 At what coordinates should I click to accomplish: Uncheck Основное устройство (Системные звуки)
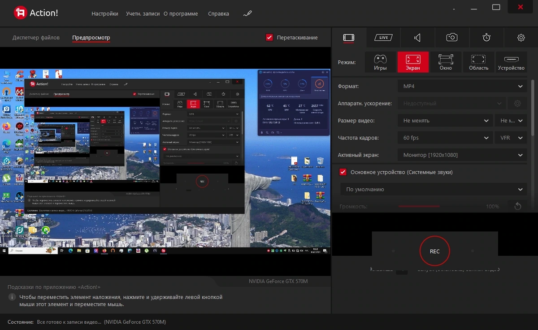click(343, 172)
